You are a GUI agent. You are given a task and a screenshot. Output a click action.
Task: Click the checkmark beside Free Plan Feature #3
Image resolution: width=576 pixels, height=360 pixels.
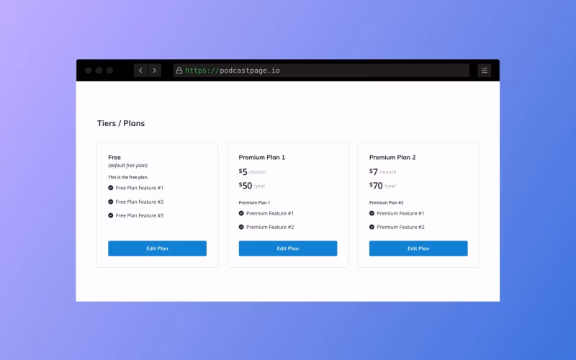tap(111, 215)
